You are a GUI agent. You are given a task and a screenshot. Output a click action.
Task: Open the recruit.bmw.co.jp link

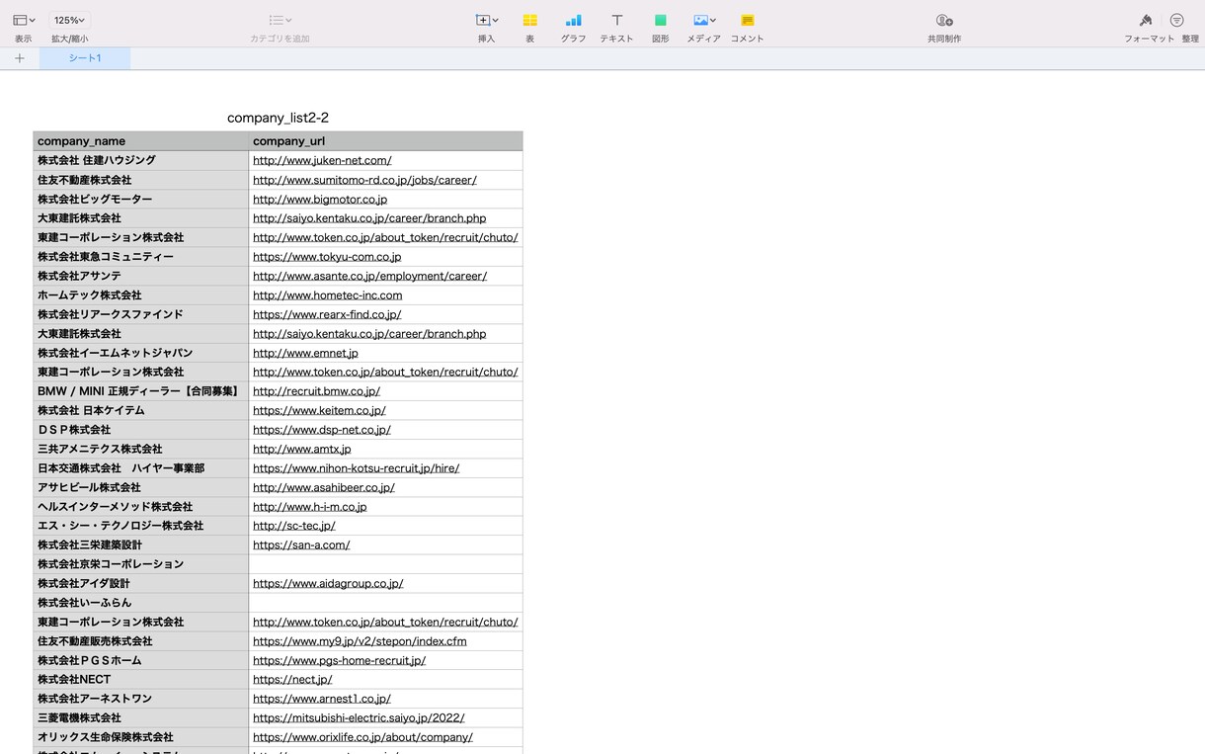tap(316, 391)
